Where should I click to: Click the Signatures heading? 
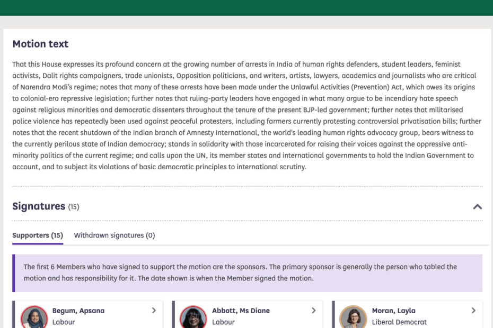[x=39, y=206]
